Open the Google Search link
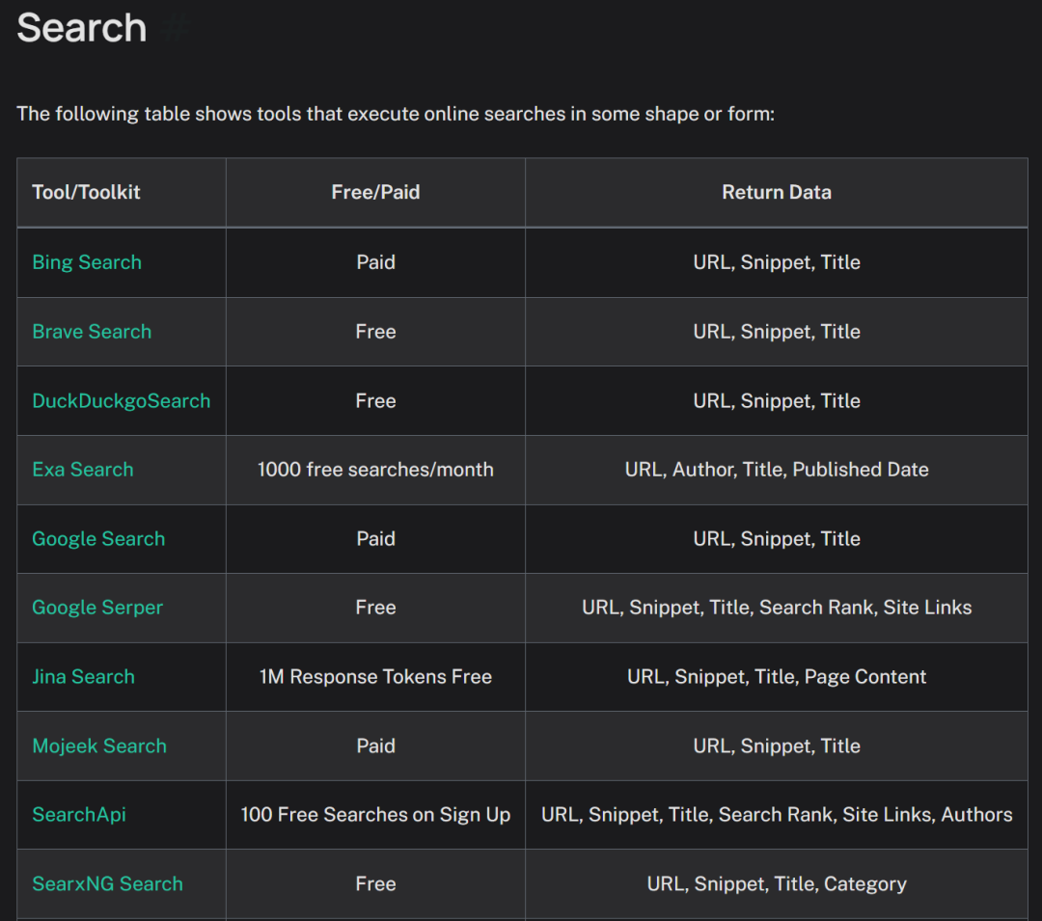This screenshot has height=921, width=1042. point(98,538)
